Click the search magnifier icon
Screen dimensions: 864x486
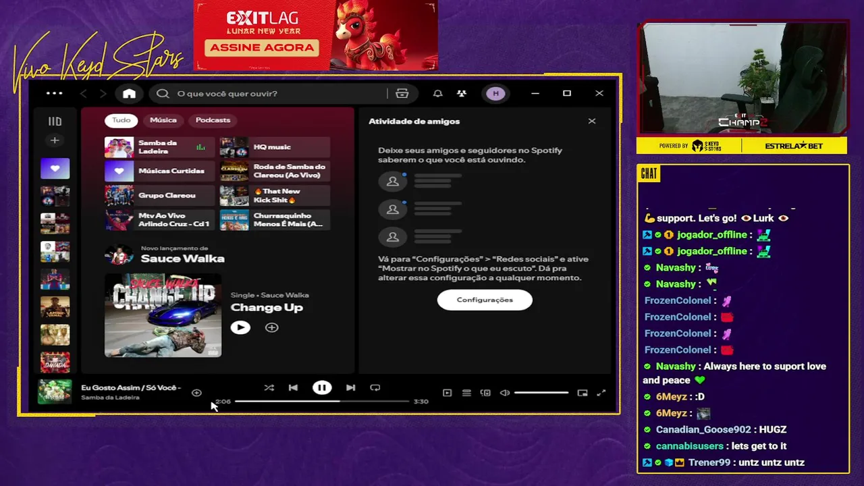pos(163,93)
